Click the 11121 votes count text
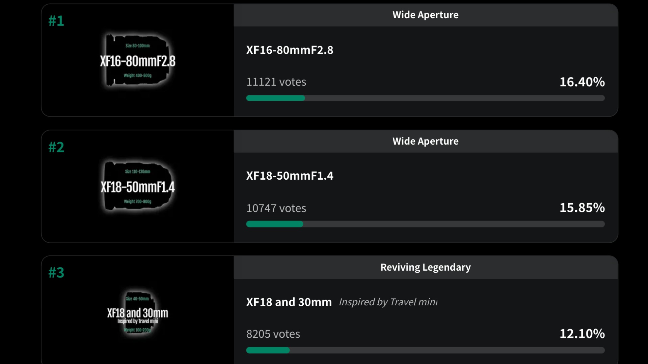The height and width of the screenshot is (364, 648). 276,82
